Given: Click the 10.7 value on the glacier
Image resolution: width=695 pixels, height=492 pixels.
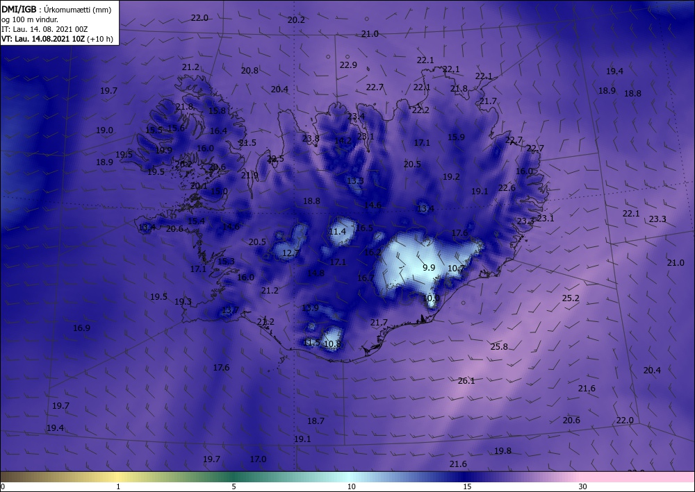Looking at the screenshot, I should pos(456,268).
